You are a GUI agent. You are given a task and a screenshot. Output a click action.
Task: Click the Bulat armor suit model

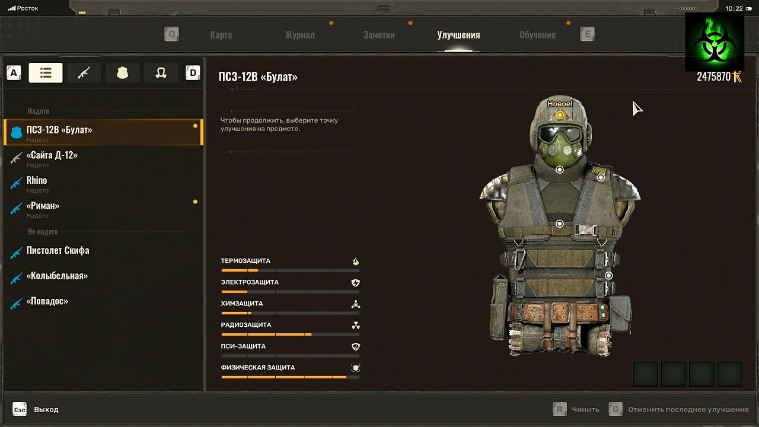click(560, 225)
